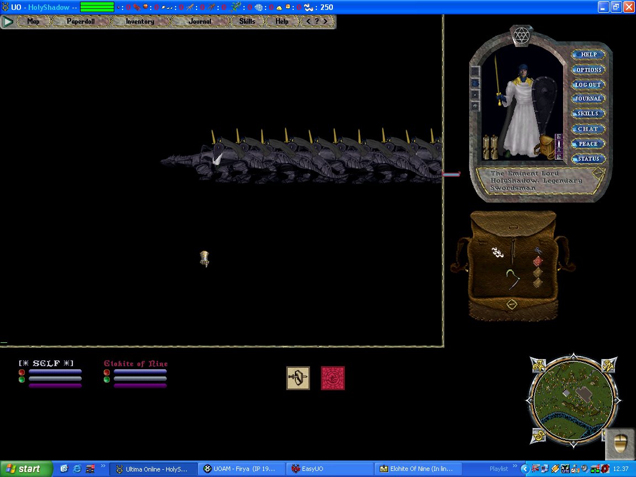Open the Skills menu item on the top bar
Image resolution: width=636 pixels, height=477 pixels.
247,22
